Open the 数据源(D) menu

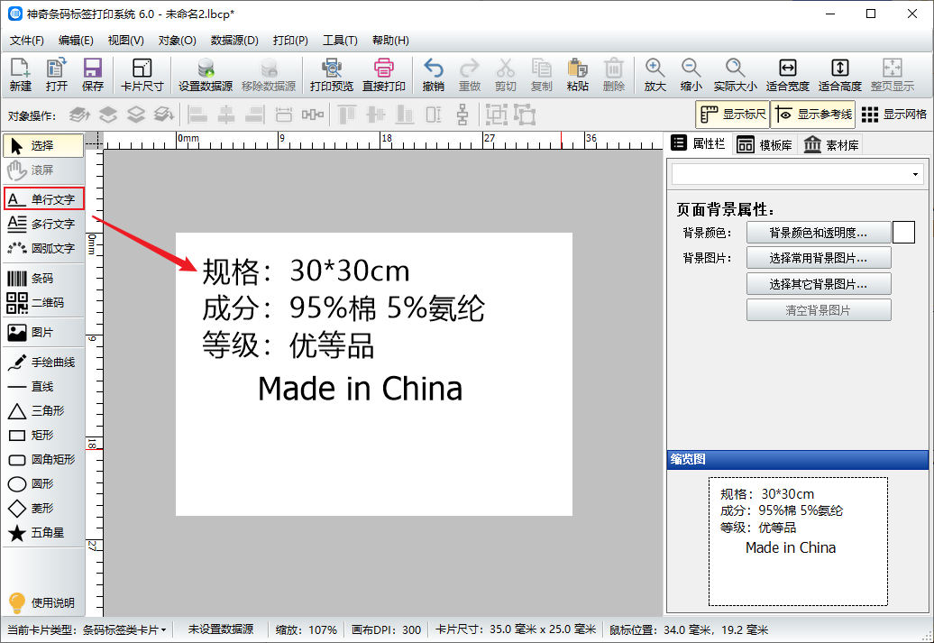coord(234,41)
